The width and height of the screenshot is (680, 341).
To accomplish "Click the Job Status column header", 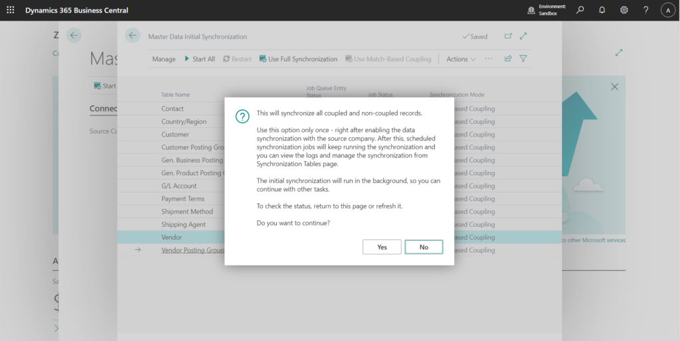I will (x=380, y=94).
